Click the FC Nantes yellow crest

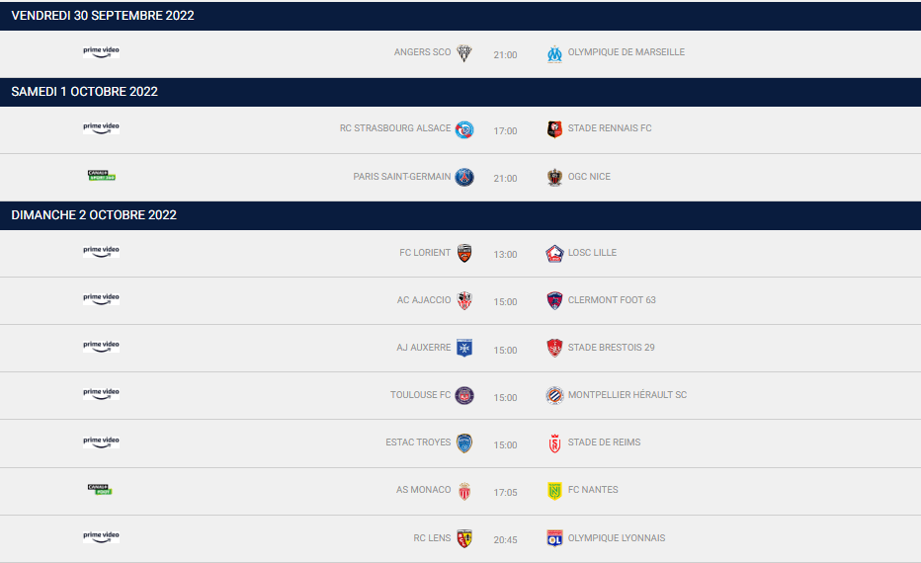(x=554, y=491)
